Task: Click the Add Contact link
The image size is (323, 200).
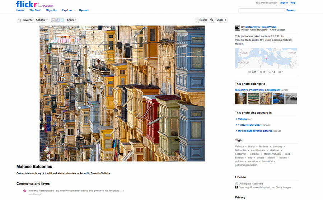Action: [x=277, y=30]
